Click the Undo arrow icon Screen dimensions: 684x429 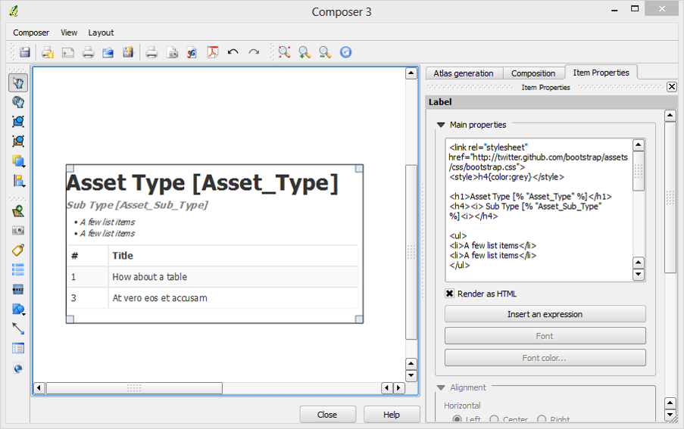(x=233, y=52)
